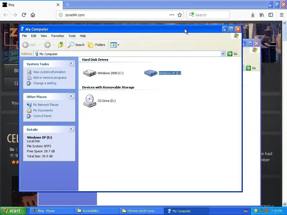287x215 pixels.
Task: Switch to Accessibility taskbar button
Action: pos(97,211)
